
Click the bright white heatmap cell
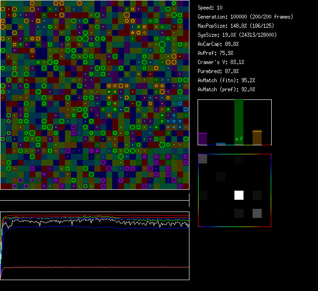point(239,195)
